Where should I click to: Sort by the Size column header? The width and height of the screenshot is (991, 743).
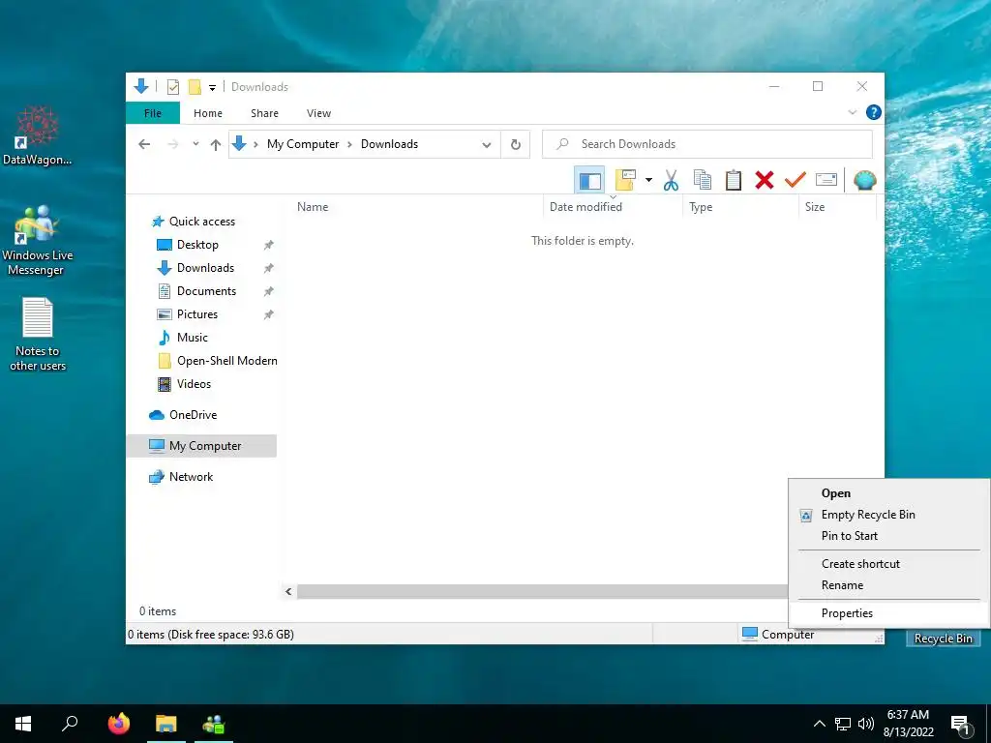point(837,207)
